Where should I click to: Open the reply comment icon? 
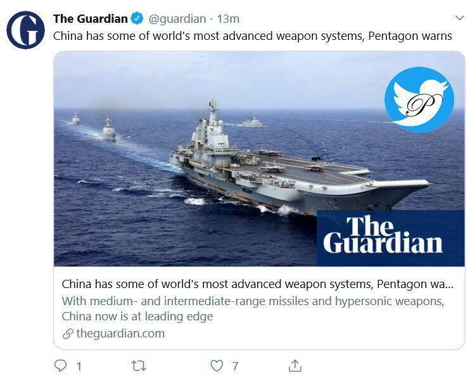coord(60,366)
